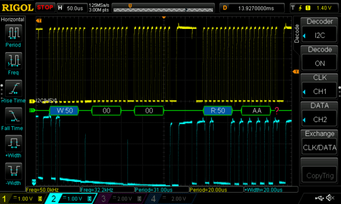
Task: Click the channel 1 ground marker
Action: (32, 101)
